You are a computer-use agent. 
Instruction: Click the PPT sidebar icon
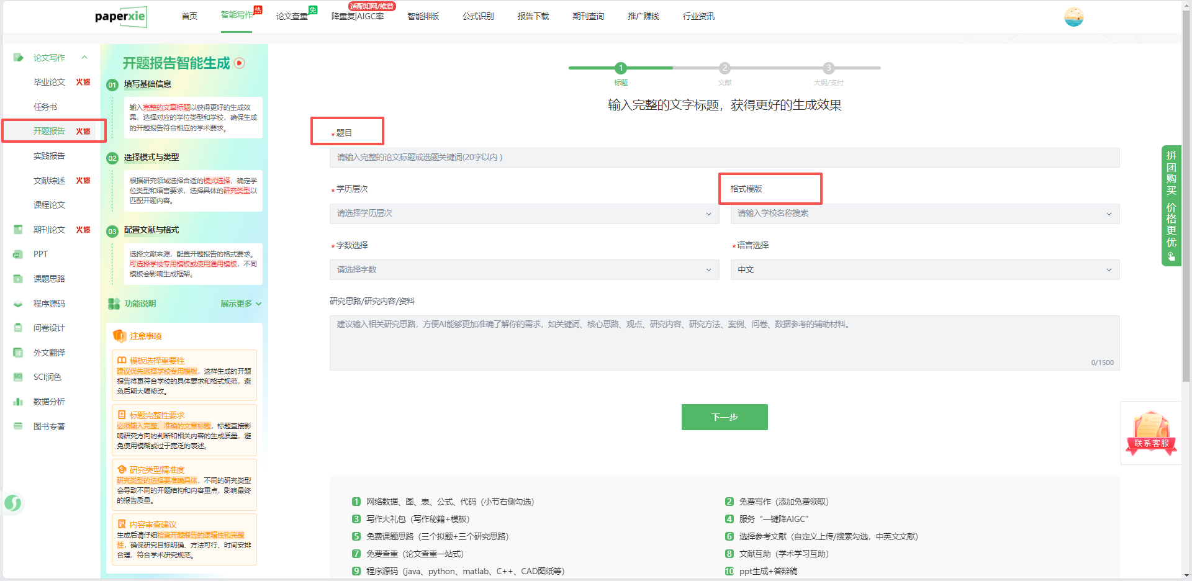pos(18,254)
